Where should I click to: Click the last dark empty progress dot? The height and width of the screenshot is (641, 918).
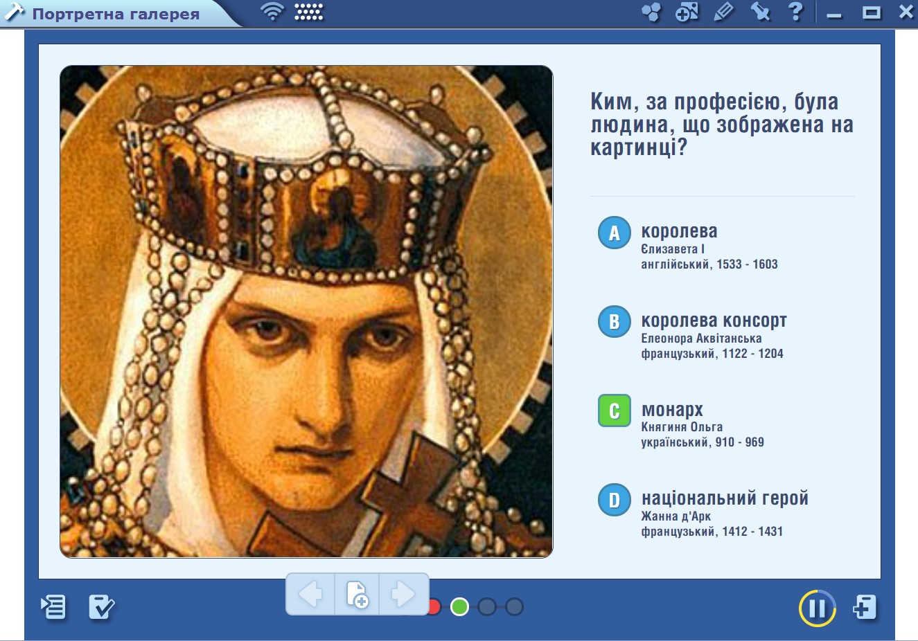pos(514,607)
